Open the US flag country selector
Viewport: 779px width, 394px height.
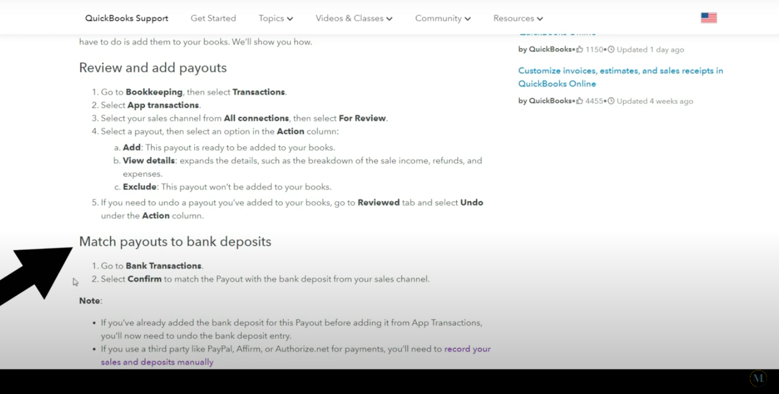pos(709,18)
